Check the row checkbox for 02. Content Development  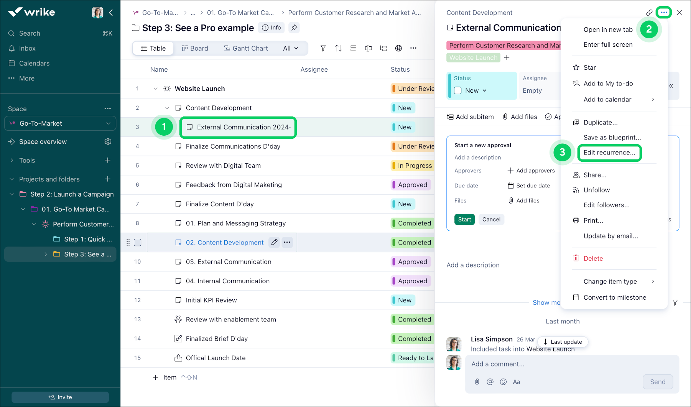point(138,243)
